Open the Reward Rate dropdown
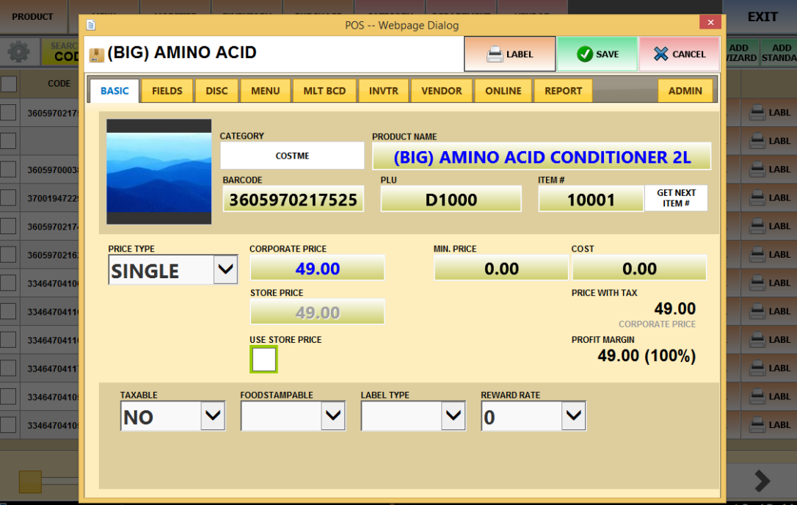Screen dimensions: 797x505 click(573, 416)
